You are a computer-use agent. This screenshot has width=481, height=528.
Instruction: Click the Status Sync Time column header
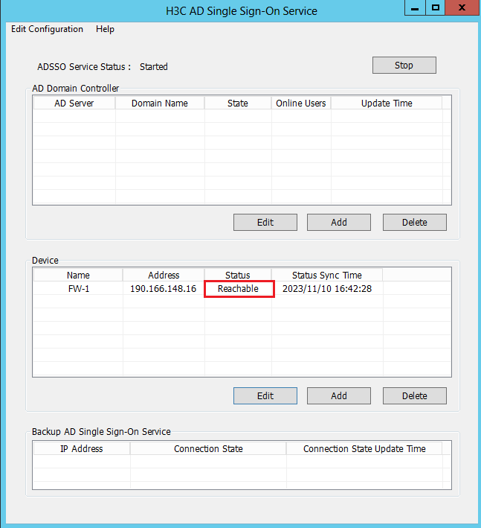(326, 275)
